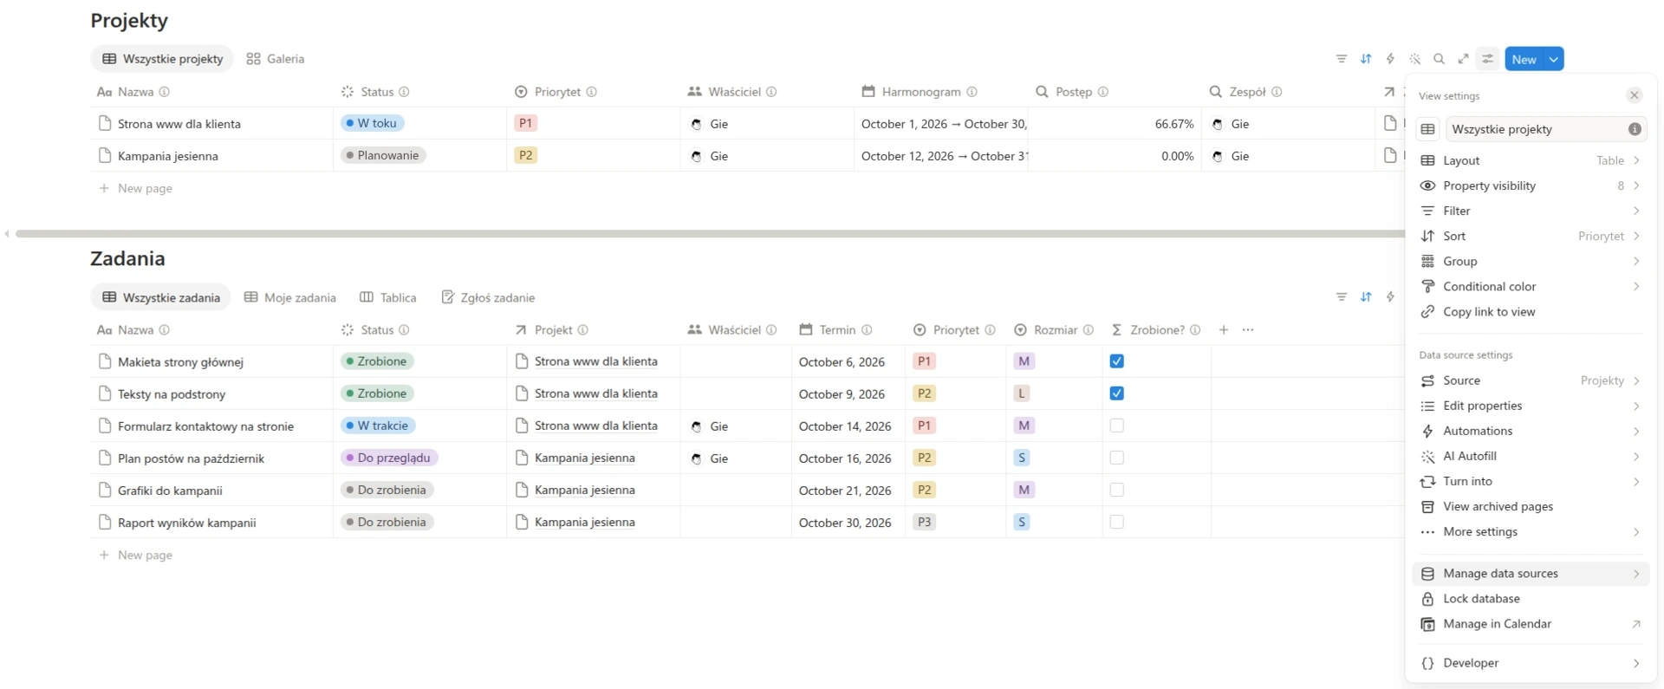Open the Tablica tab in Zadania
1664x689 pixels.
(x=388, y=297)
